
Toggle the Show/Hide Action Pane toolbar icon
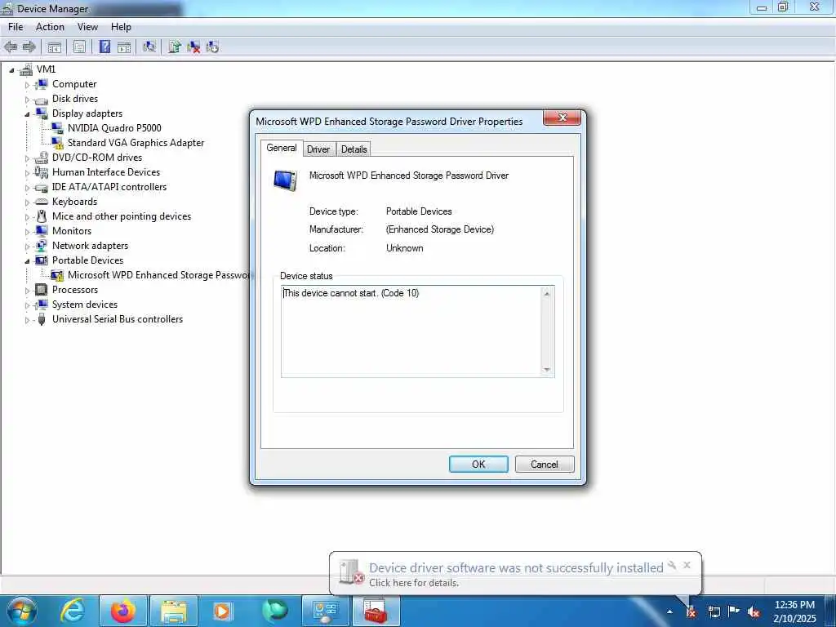point(124,47)
